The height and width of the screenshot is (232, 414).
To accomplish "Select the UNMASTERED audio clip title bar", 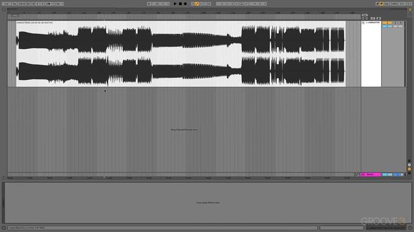I will coord(181,23).
